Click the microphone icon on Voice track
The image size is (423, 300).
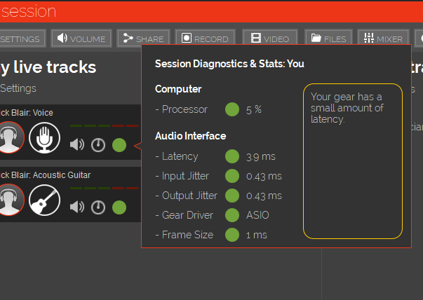44,137
